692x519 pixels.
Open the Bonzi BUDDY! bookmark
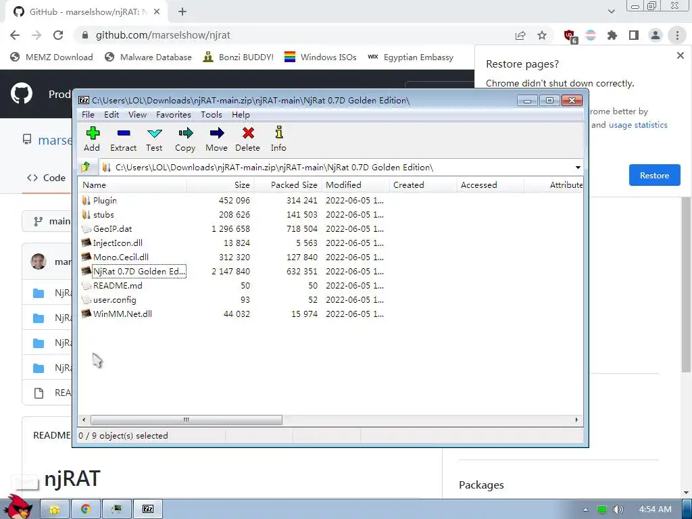point(238,57)
